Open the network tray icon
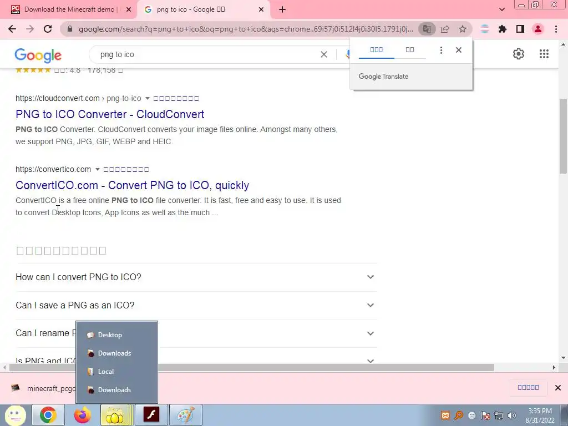 tap(499, 415)
